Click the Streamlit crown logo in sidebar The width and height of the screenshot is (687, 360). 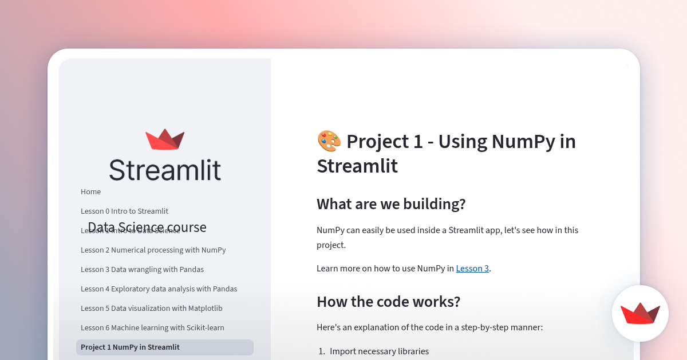(165, 137)
